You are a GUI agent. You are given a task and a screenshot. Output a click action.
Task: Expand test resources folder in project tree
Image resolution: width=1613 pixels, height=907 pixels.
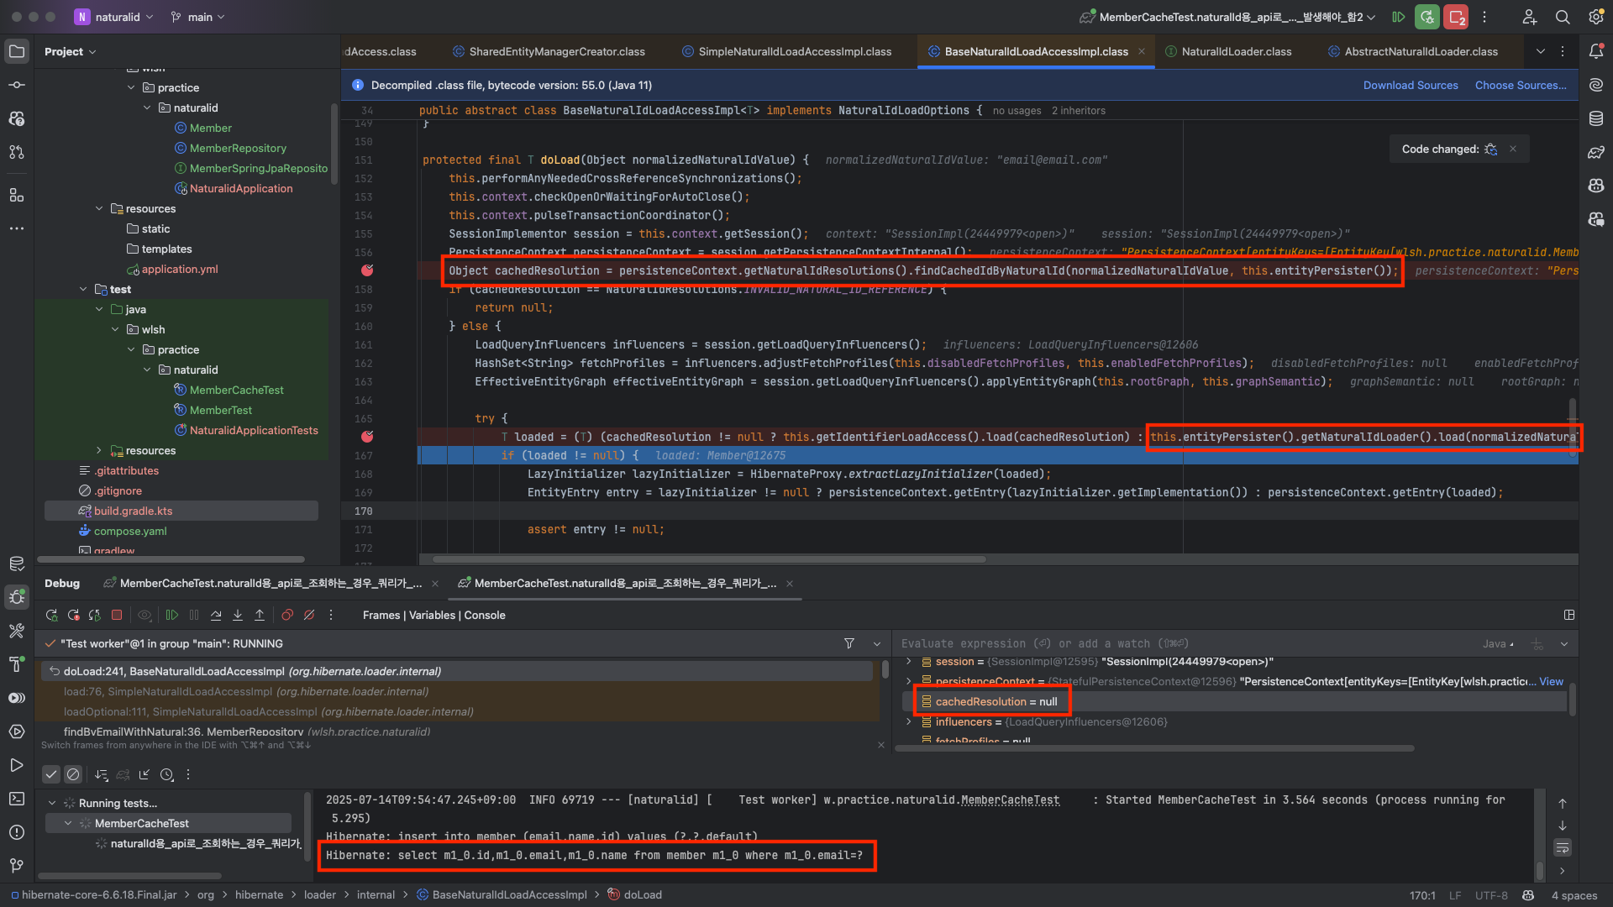click(99, 451)
